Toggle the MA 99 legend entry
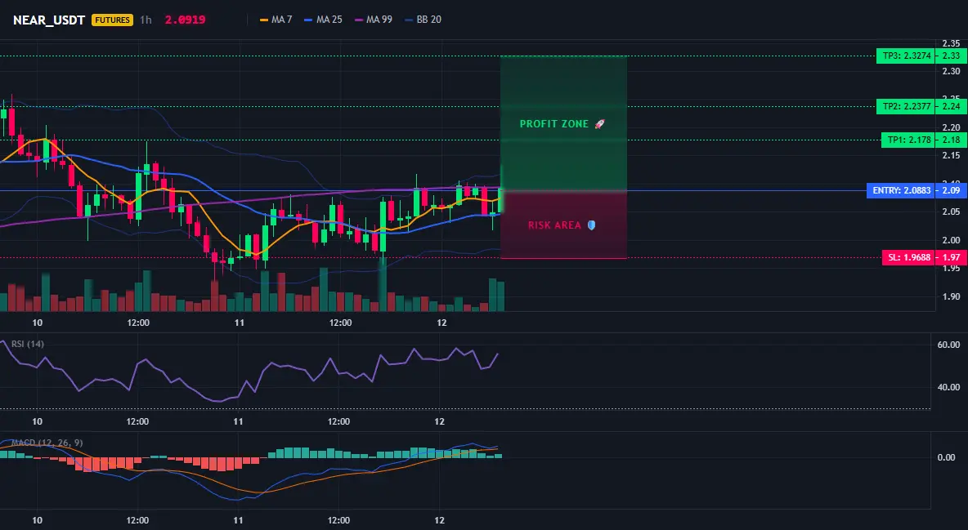Screen dimensions: 968x530 (x=373, y=20)
